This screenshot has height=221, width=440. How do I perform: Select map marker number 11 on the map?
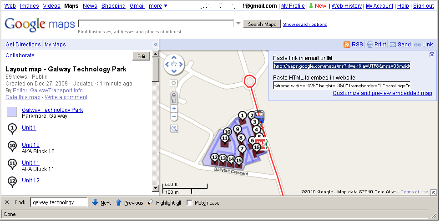pos(224,139)
